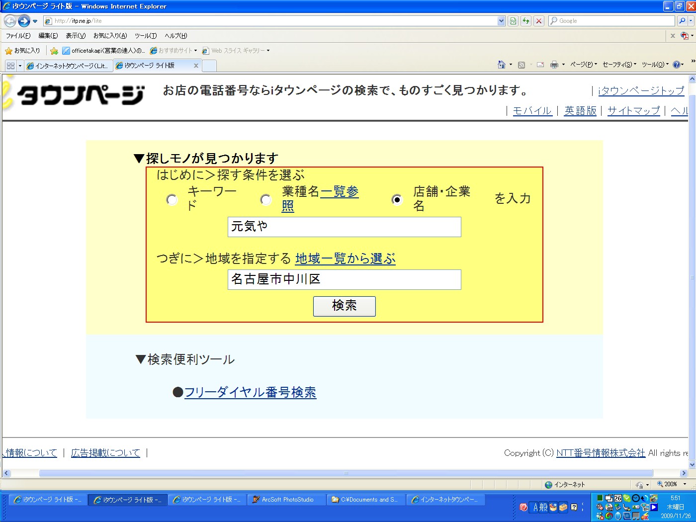The height and width of the screenshot is (522, 696).
Task: Open the ページ(P) command bar dropdown
Action: (x=583, y=65)
